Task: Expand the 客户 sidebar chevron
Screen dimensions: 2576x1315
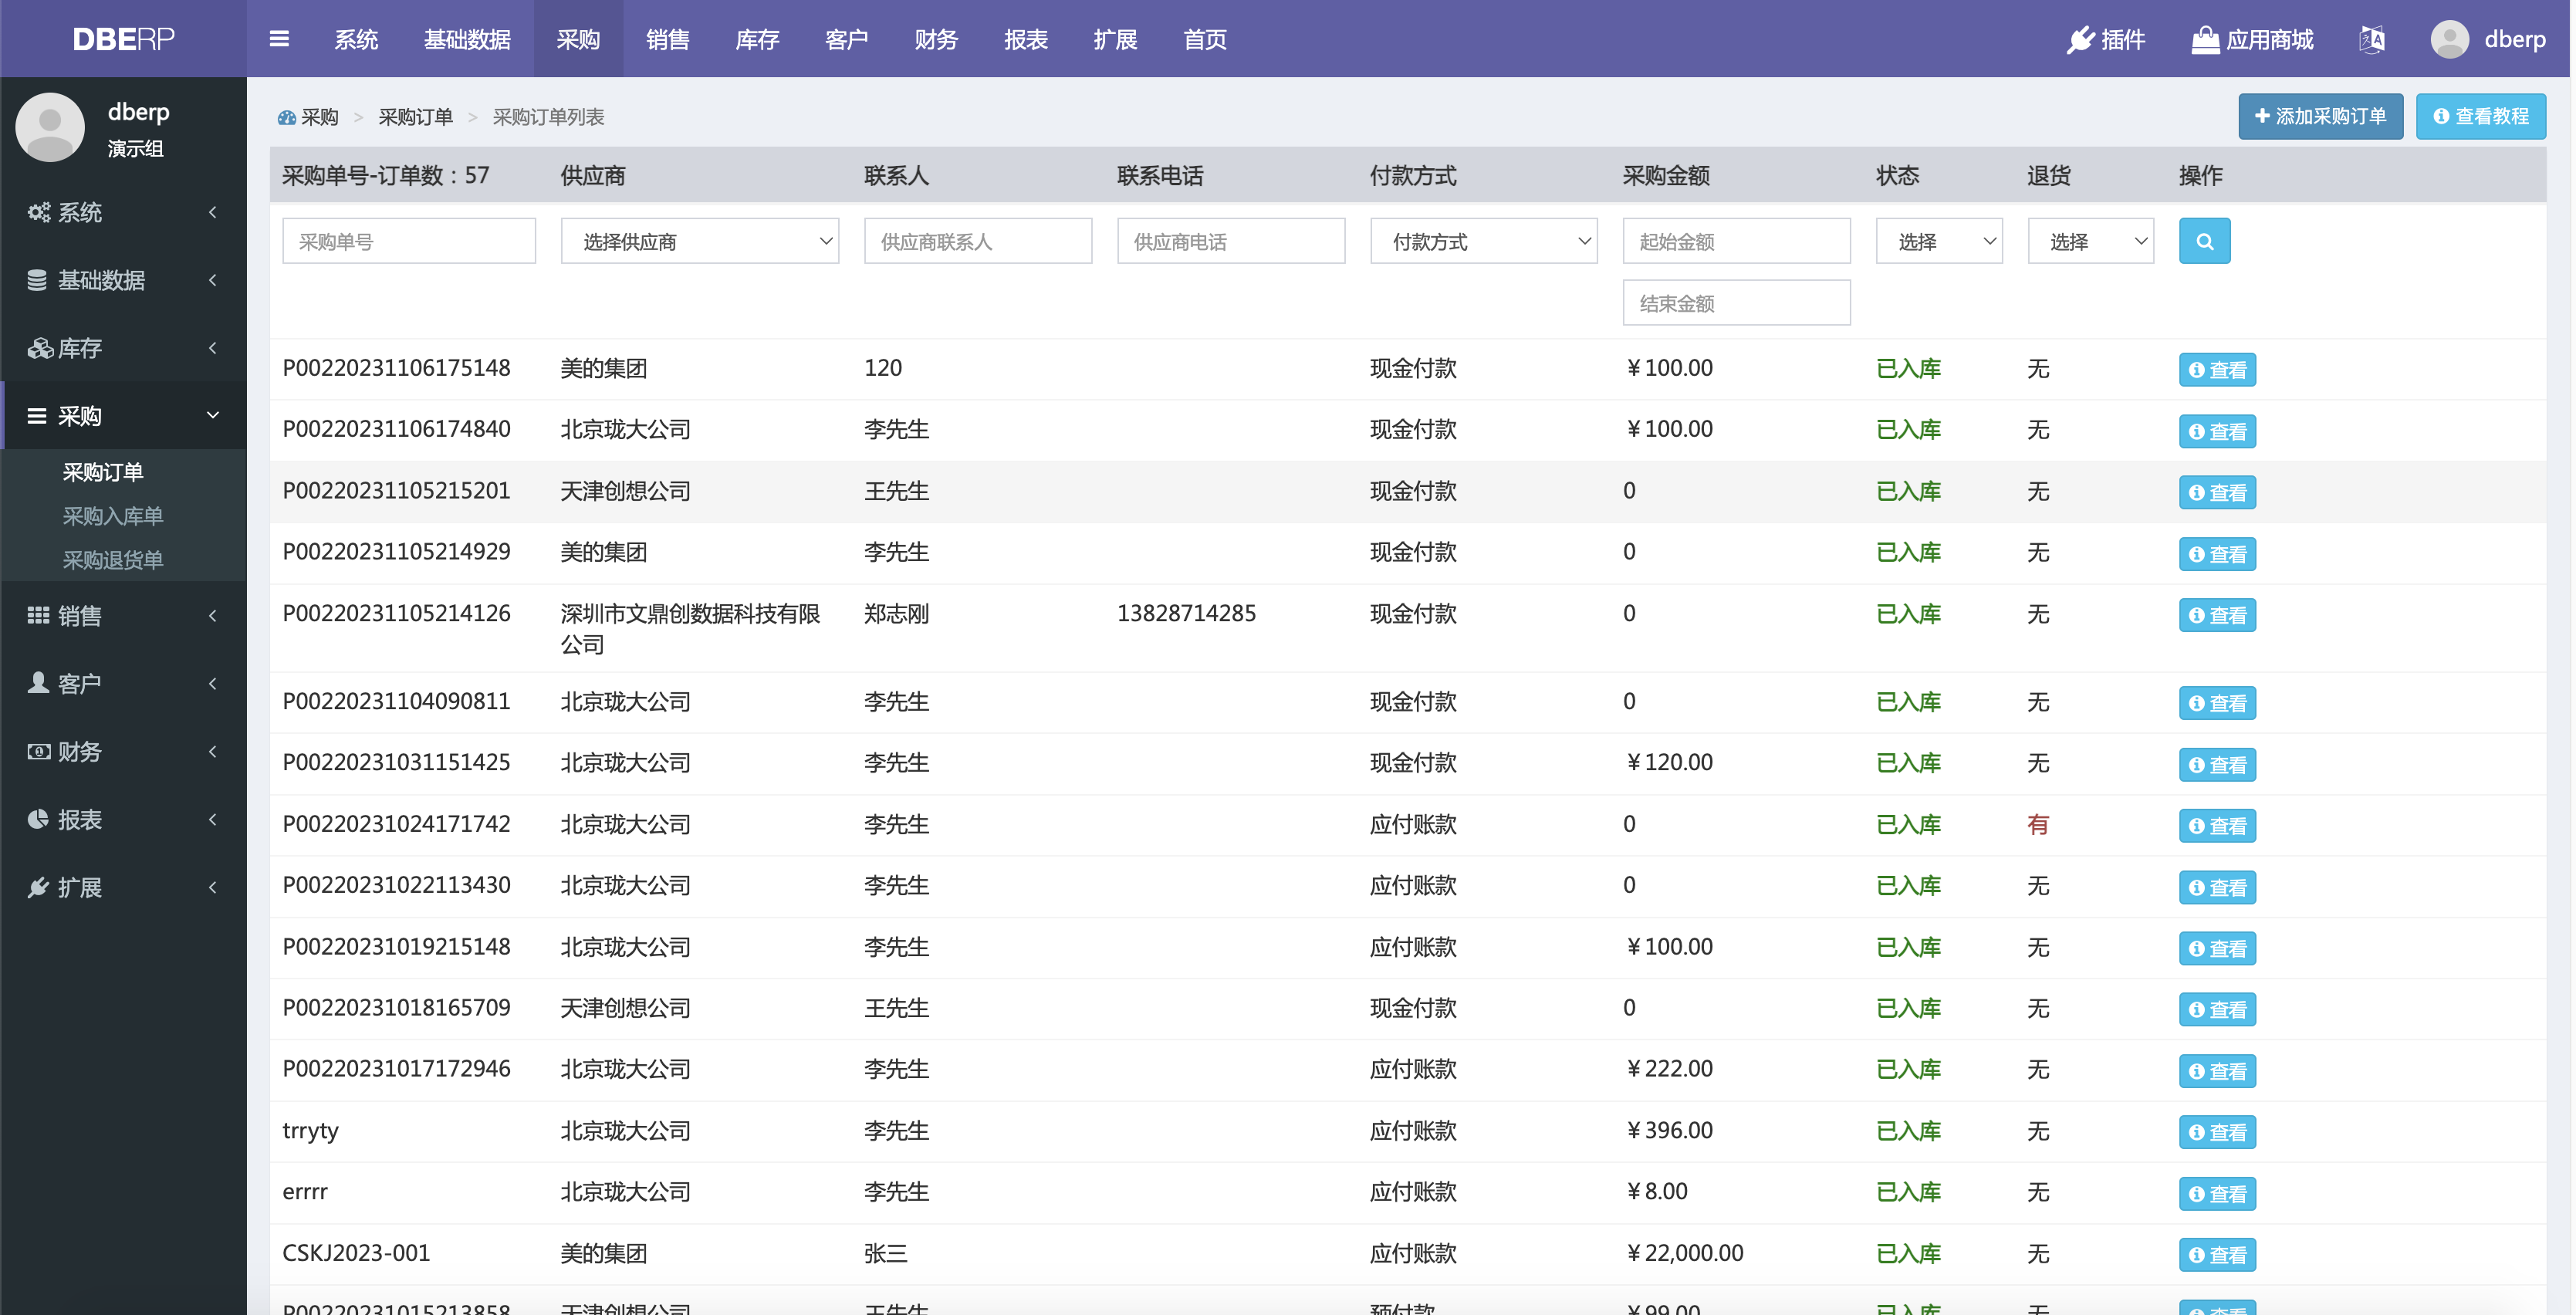Action: pyautogui.click(x=213, y=684)
